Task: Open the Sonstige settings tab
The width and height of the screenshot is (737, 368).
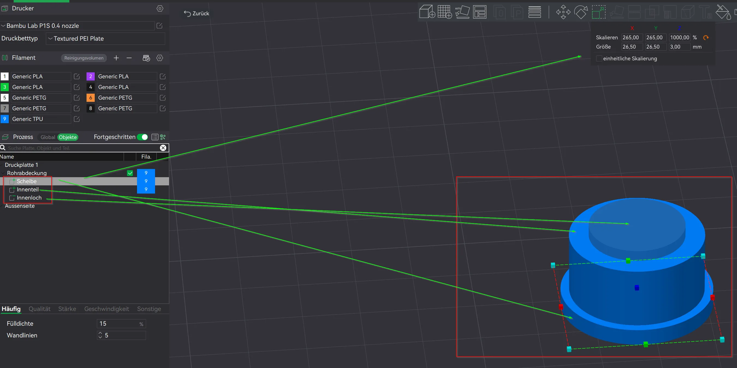Action: 149,309
